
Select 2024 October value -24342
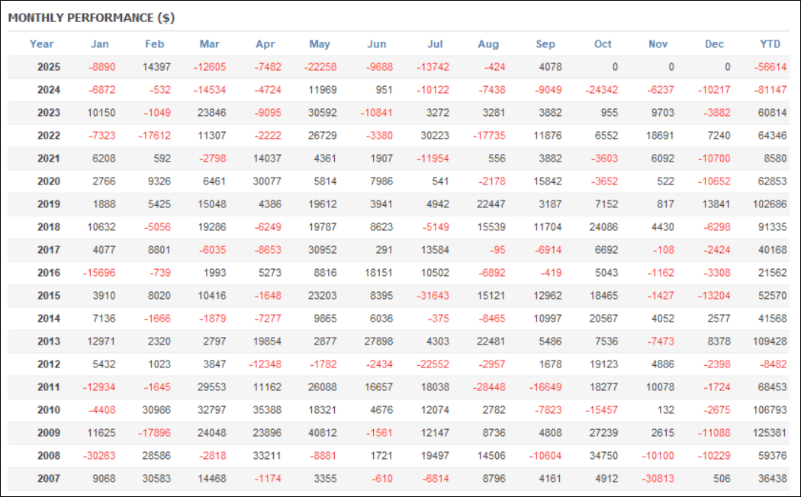click(x=601, y=90)
